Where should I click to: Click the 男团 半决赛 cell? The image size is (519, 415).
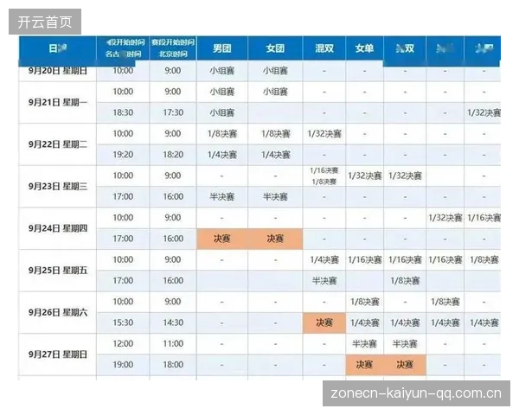tap(222, 197)
